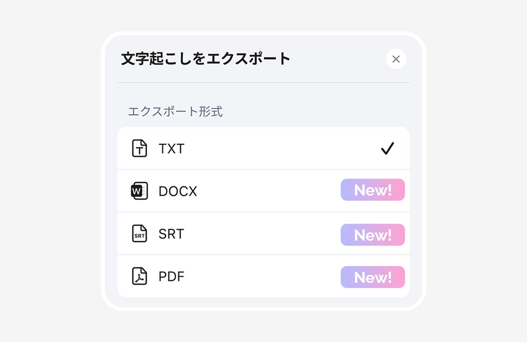Click the checkmark on the TXT row

tap(387, 148)
